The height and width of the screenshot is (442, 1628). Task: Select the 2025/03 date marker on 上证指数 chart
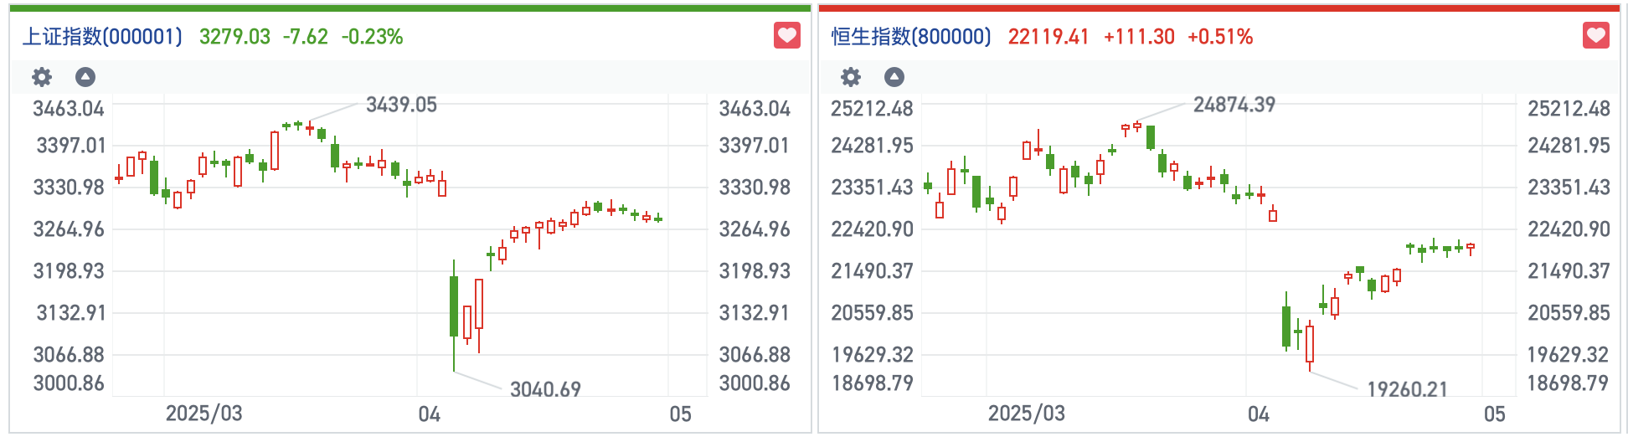pyautogui.click(x=203, y=414)
